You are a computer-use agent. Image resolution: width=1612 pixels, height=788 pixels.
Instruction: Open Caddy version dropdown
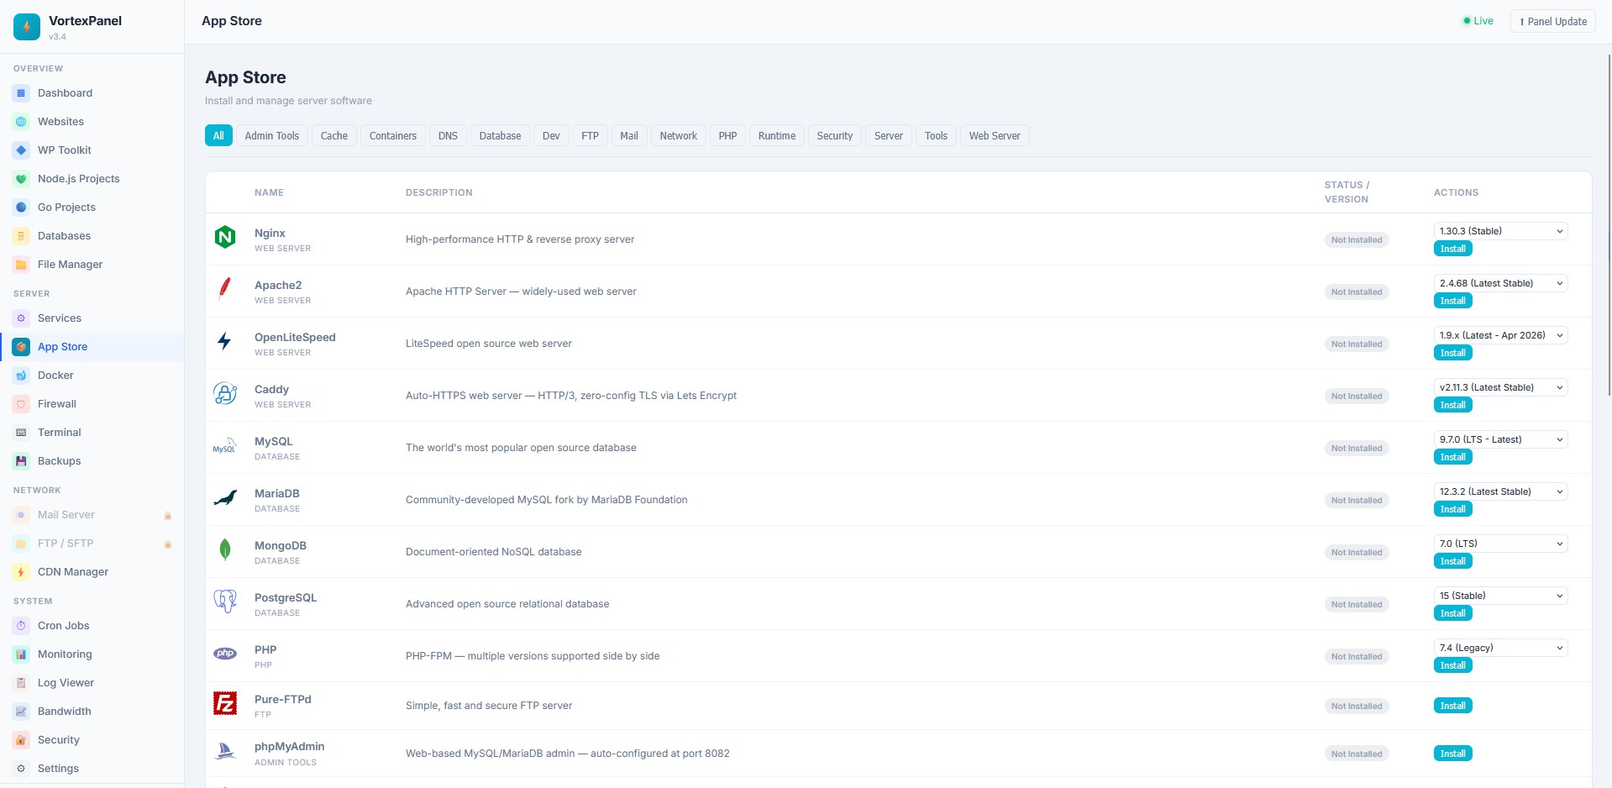click(x=1500, y=387)
